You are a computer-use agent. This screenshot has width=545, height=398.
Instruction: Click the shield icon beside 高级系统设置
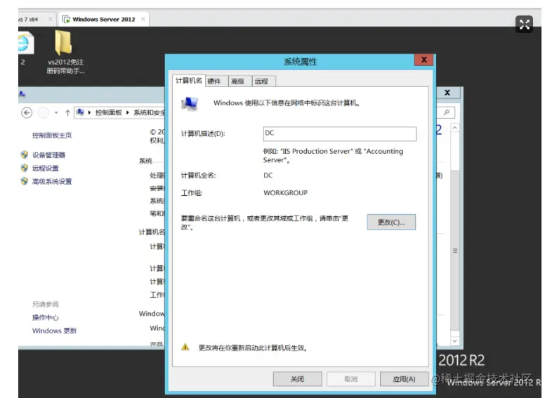coord(25,181)
